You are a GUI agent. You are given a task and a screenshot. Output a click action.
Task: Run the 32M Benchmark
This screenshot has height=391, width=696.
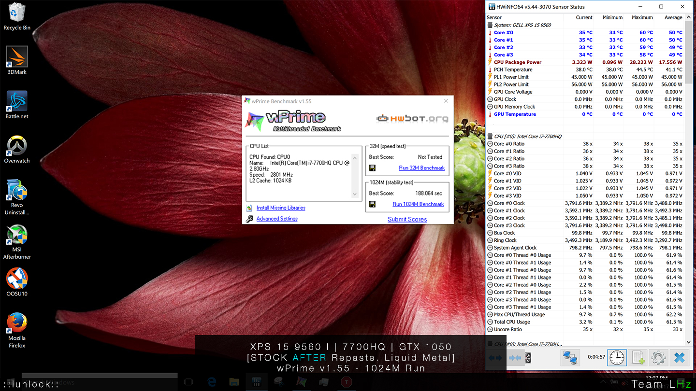click(421, 168)
